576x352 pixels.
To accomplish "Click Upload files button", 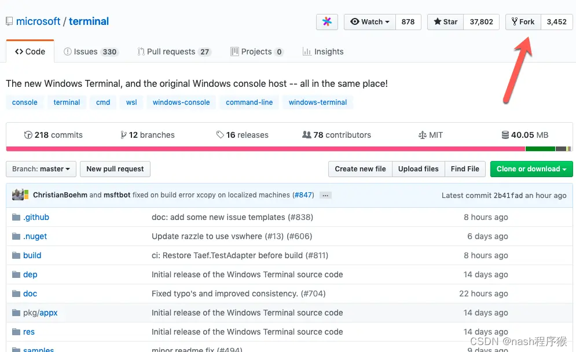I will [x=418, y=168].
